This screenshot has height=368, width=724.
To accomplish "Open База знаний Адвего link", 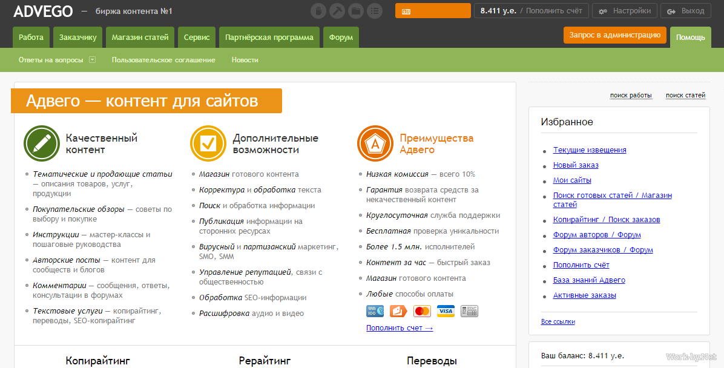I will pyautogui.click(x=589, y=280).
